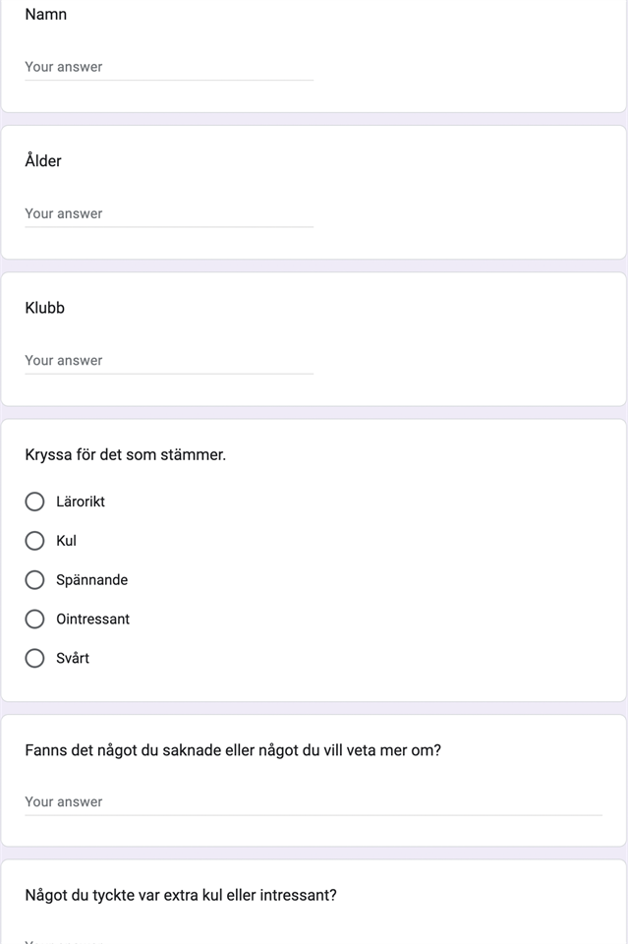Choose the Kul radio circle
628x944 pixels.
coord(35,541)
